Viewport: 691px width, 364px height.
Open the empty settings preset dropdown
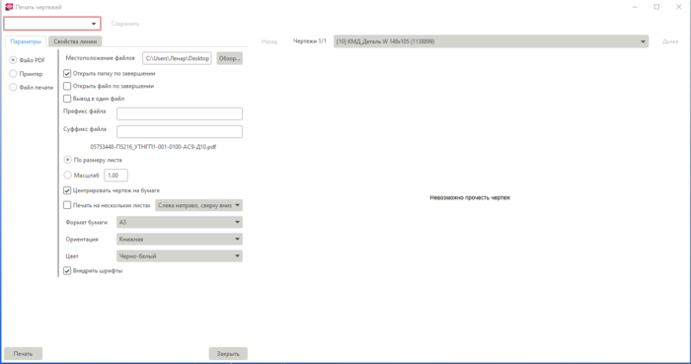pyautogui.click(x=52, y=24)
